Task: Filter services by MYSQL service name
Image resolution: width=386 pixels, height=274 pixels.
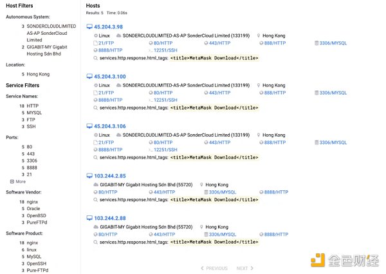Action: coord(36,113)
